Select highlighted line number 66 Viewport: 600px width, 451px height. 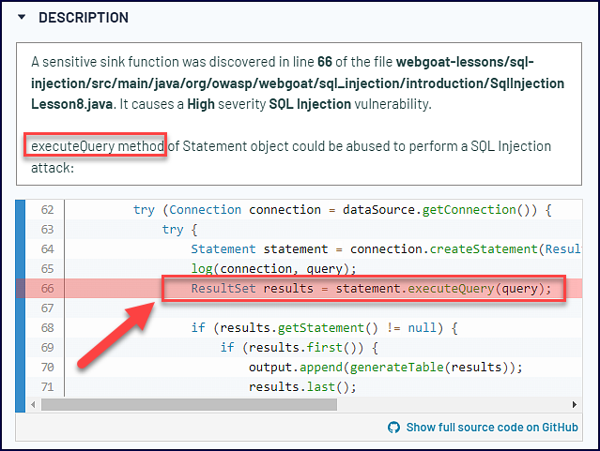pyautogui.click(x=45, y=289)
